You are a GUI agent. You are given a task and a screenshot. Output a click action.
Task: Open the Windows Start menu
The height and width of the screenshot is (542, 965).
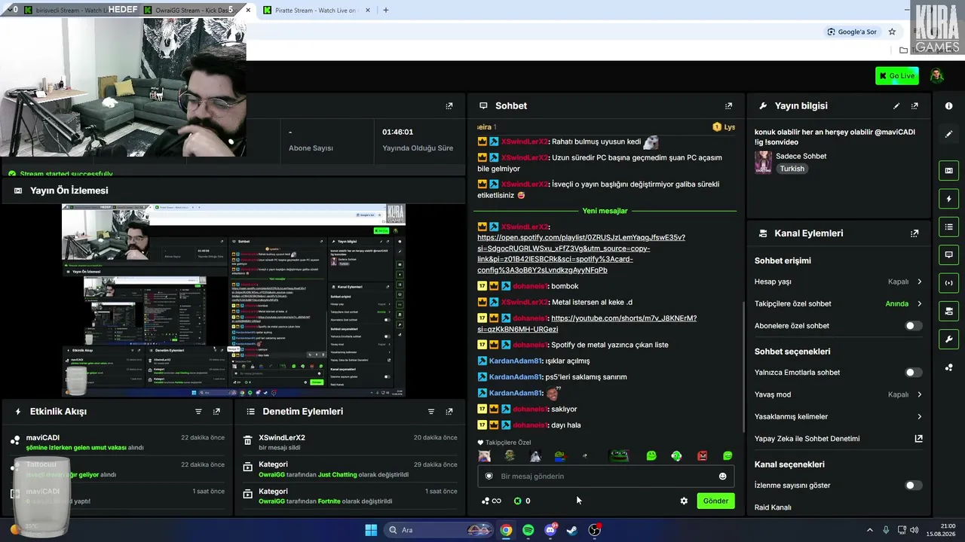pos(371,530)
